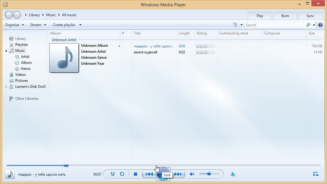Adjust the volume slider

tap(209, 174)
